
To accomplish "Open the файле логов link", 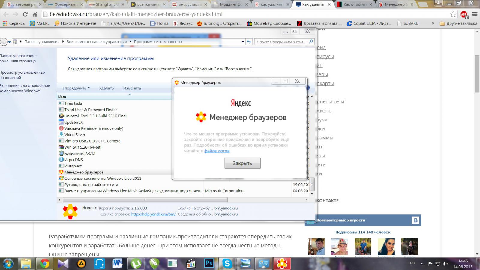I will pos(217,151).
